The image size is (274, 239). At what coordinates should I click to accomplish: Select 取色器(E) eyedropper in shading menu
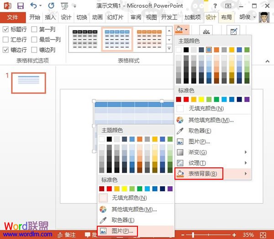(x=180, y=131)
